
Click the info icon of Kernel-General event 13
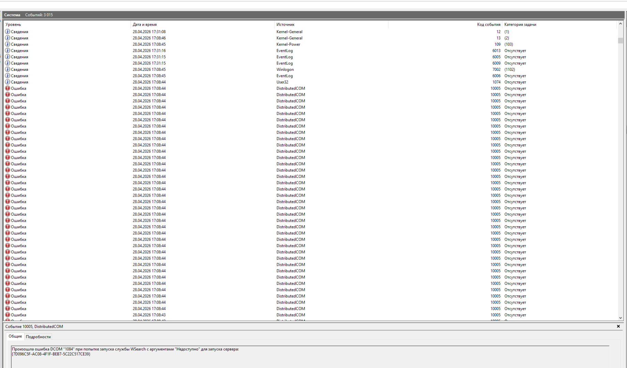click(7, 38)
